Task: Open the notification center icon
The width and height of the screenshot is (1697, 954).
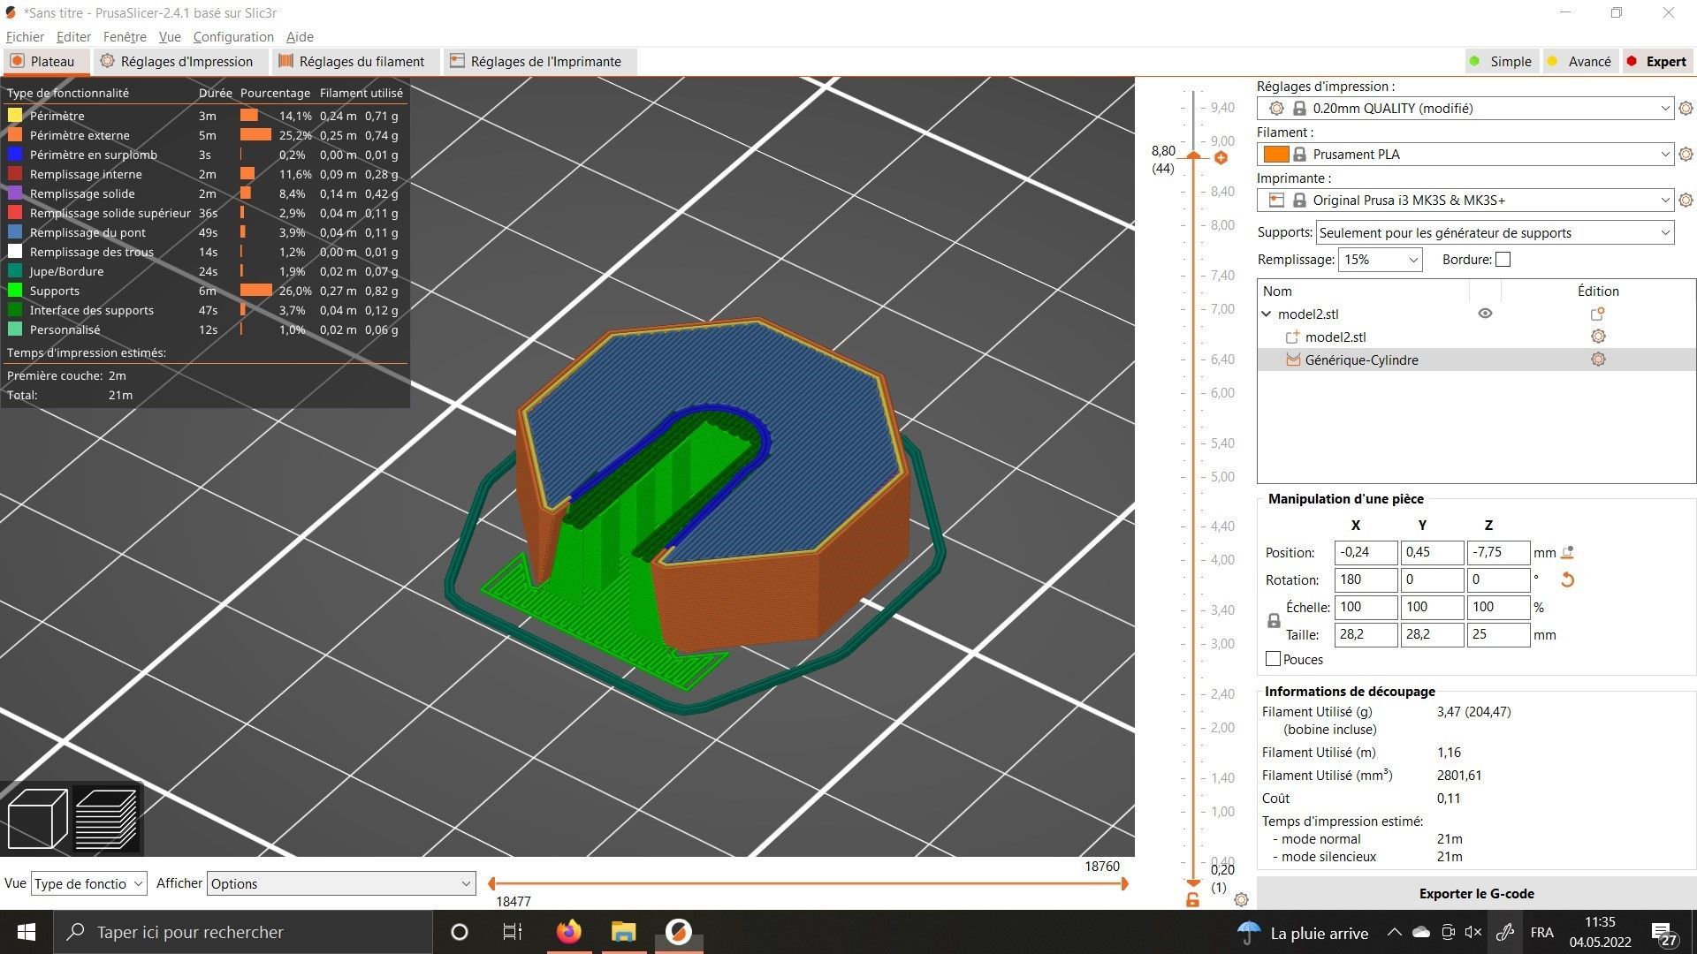Action: tap(1664, 934)
